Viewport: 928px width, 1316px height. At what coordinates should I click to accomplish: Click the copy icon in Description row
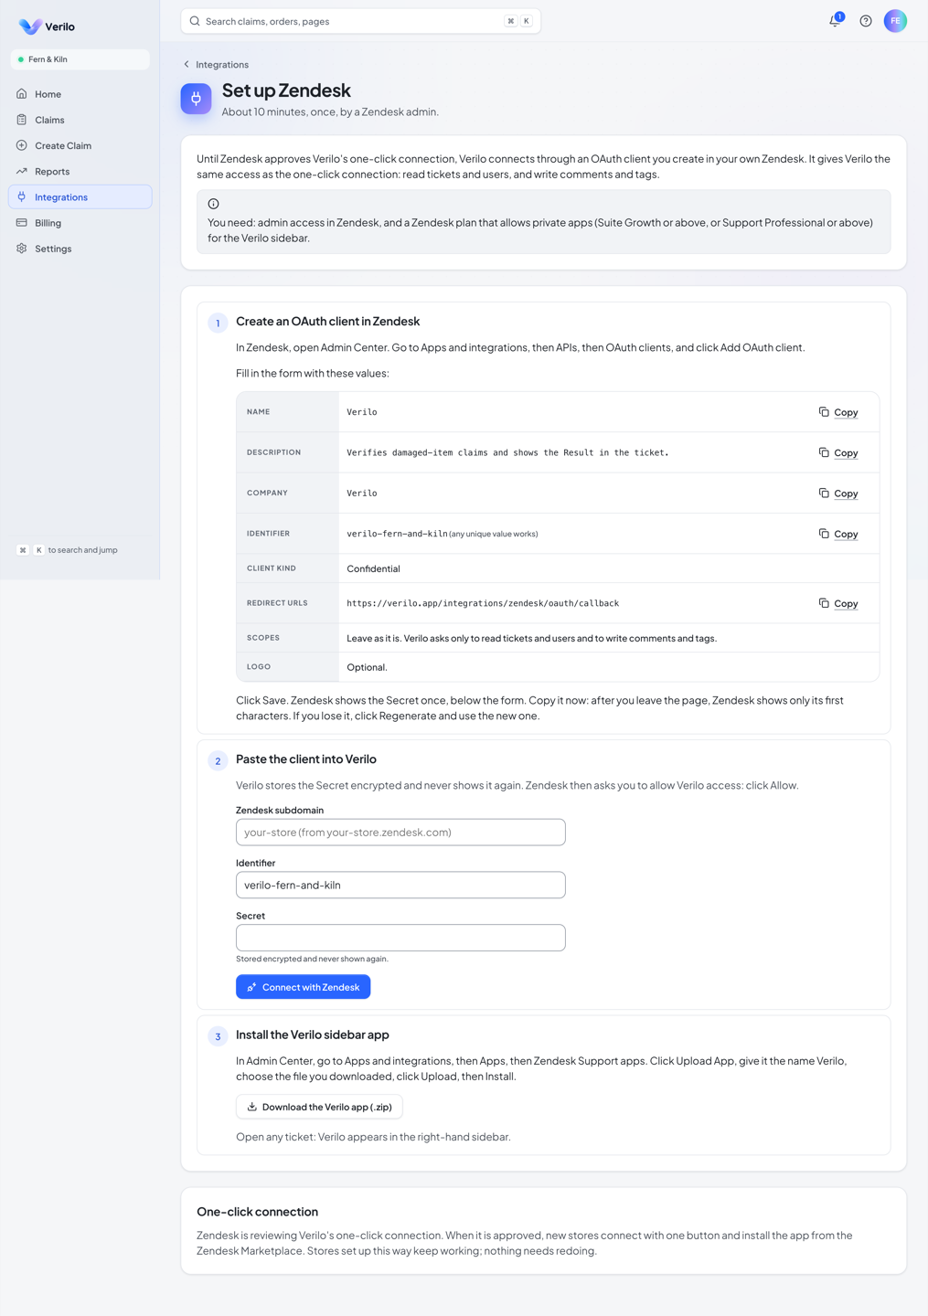click(x=824, y=452)
